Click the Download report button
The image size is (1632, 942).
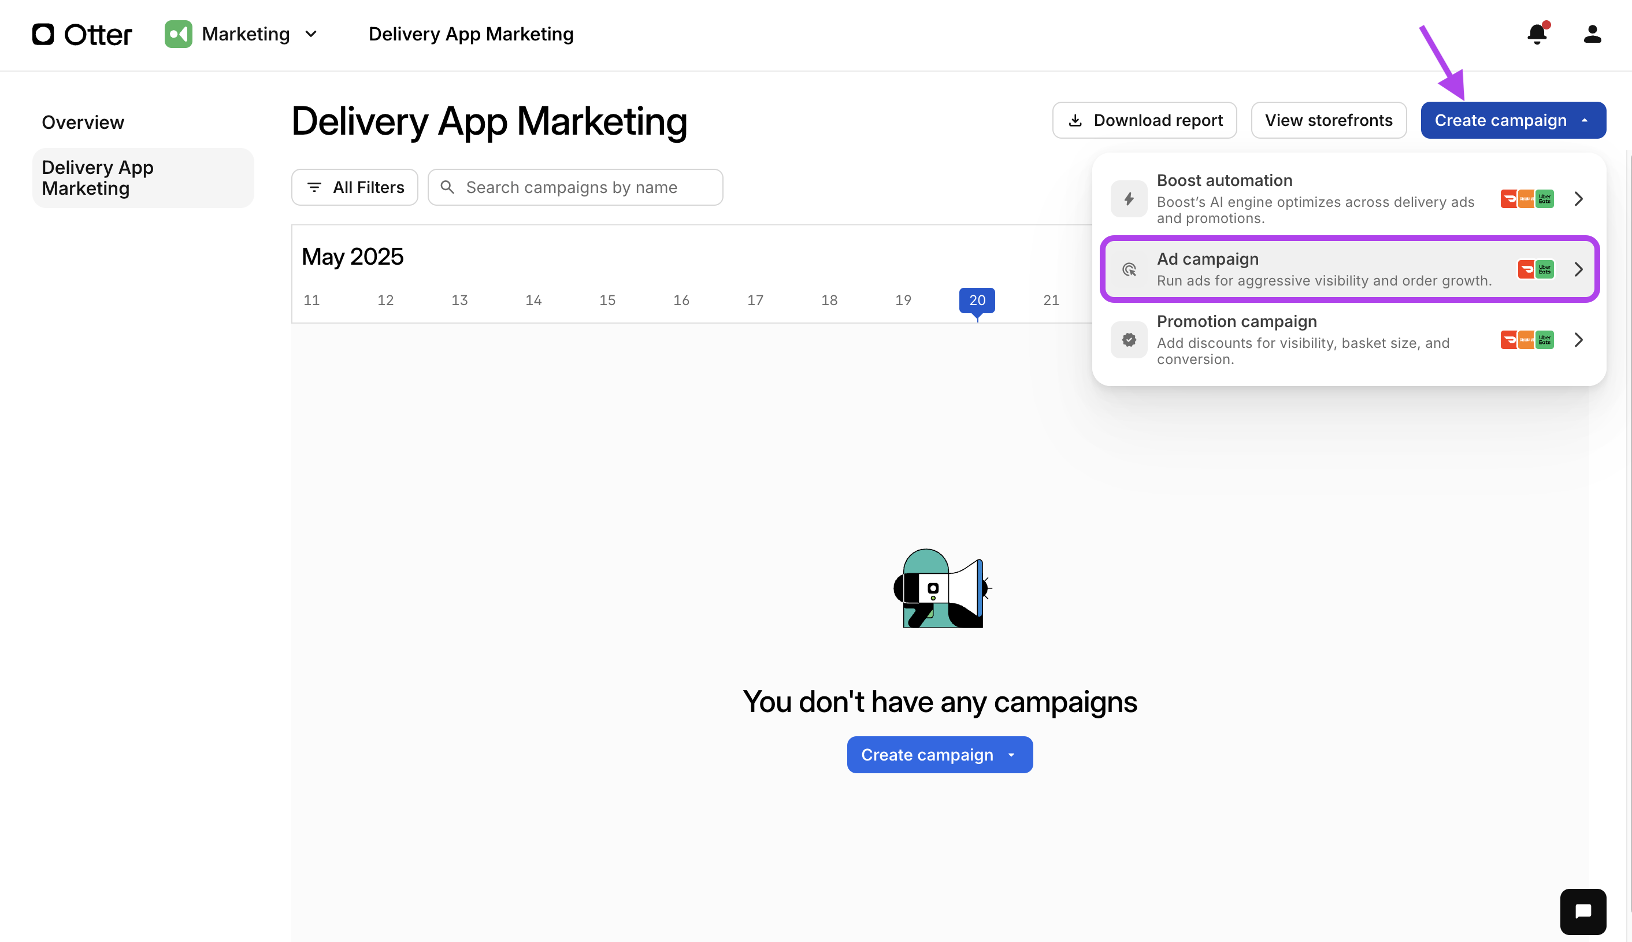point(1144,120)
